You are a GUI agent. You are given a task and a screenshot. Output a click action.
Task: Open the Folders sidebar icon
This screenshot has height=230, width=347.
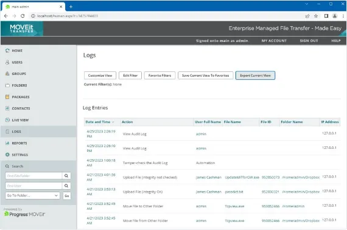click(x=7, y=85)
